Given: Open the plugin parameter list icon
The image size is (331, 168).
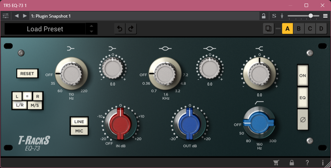Looking at the screenshot, I should click(6, 16).
